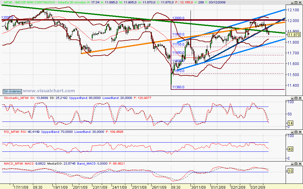Click the 'UppperBand: 80,0000' label

point(85,98)
